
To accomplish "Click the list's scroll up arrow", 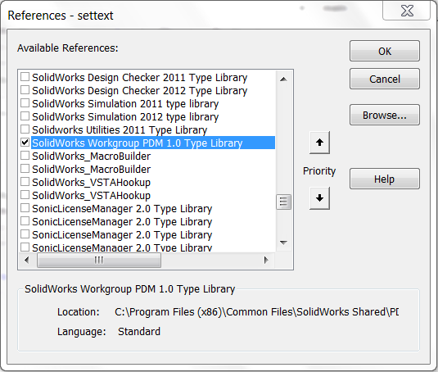I will coord(283,79).
